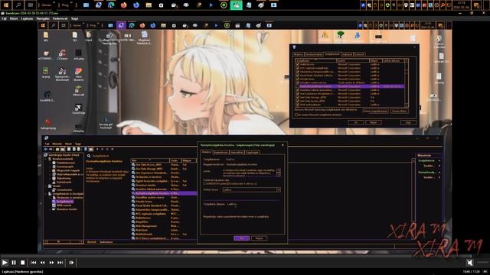490x275 pixels.
Task: Open Lejátszás menu in player
Action: (x=27, y=18)
